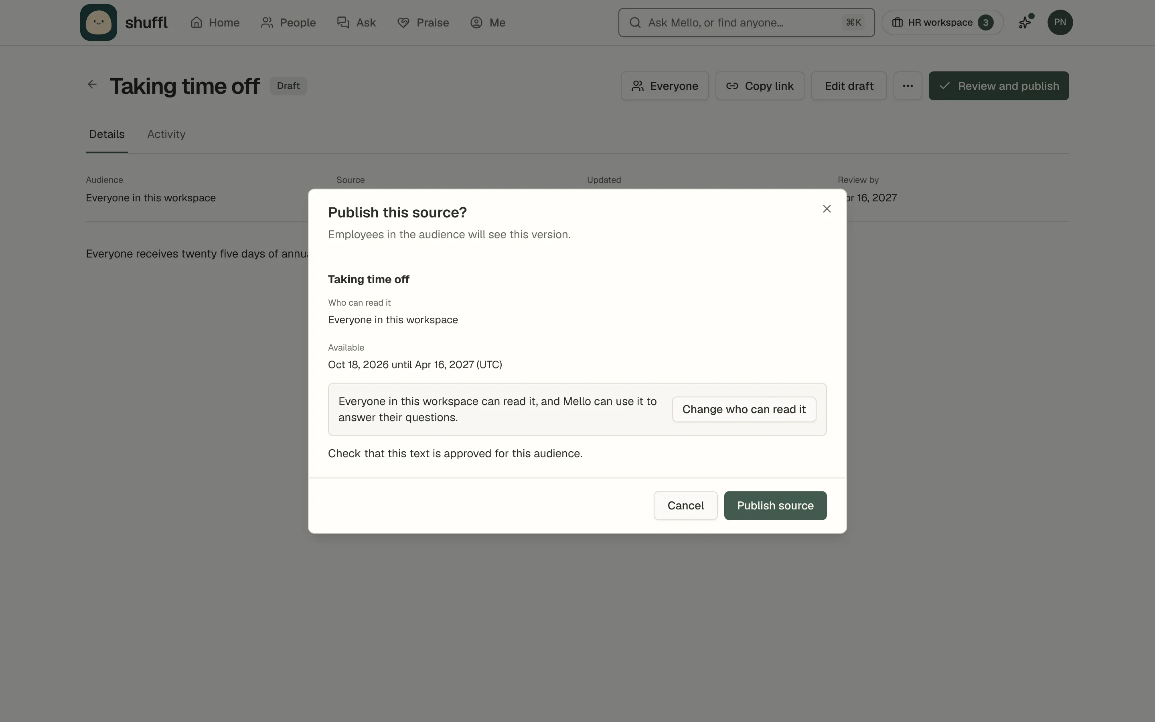The image size is (1155, 722).
Task: Go to the People section
Action: (x=288, y=22)
